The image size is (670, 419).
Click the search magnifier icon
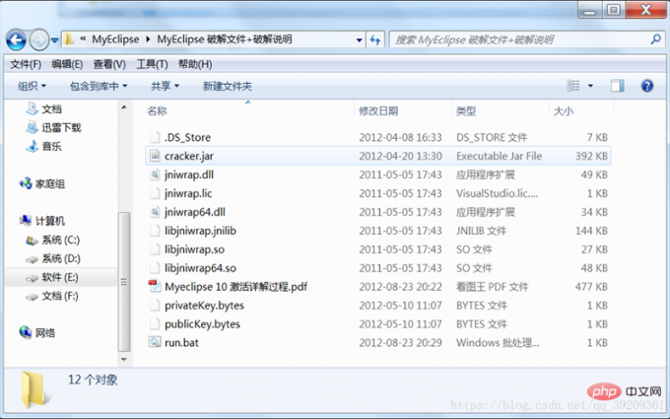point(655,39)
